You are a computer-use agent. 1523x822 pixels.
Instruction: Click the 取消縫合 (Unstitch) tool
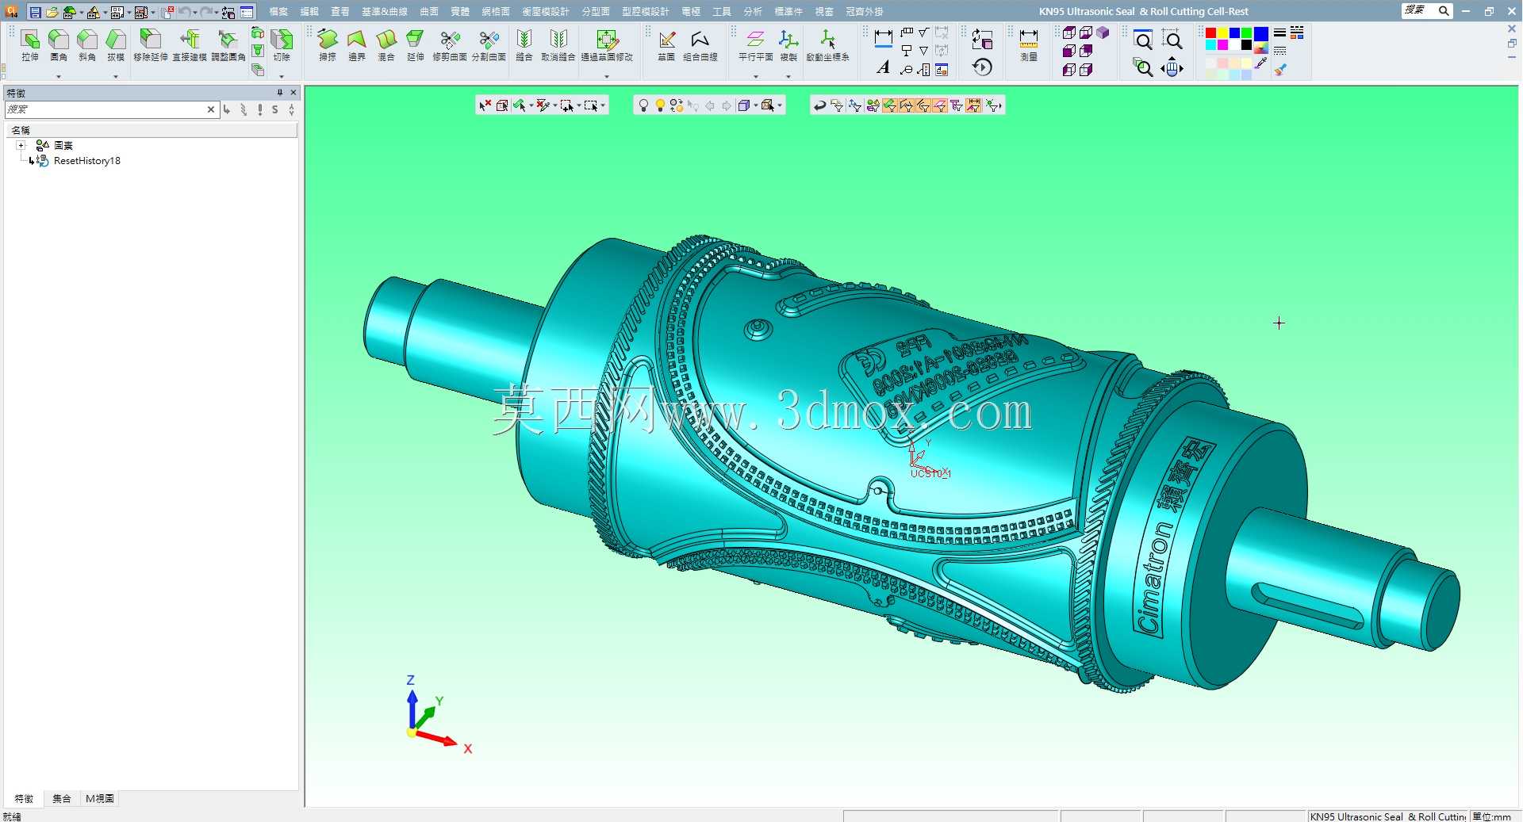[558, 45]
